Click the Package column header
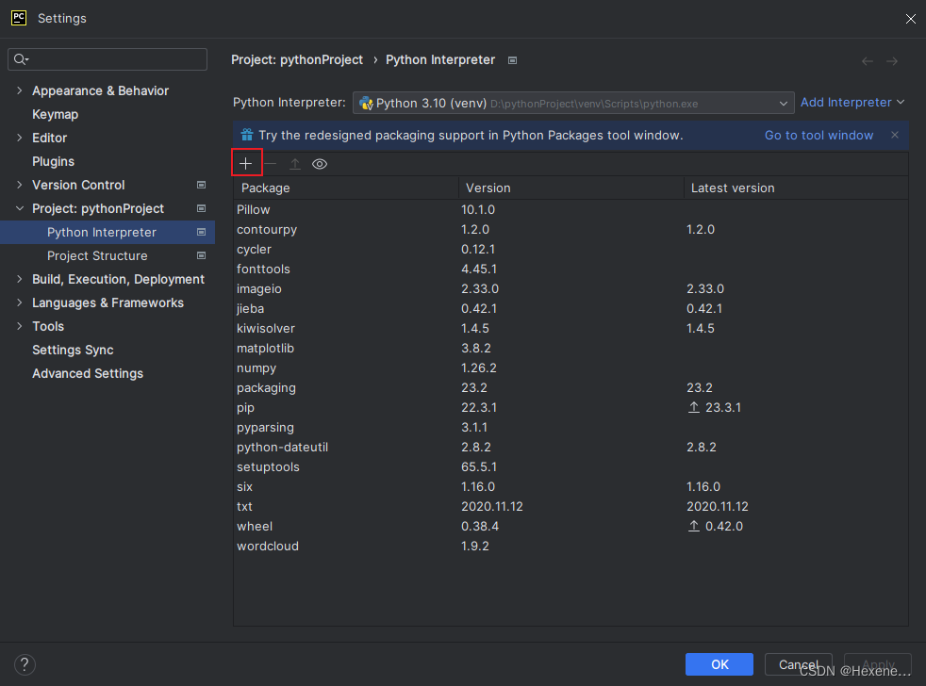The height and width of the screenshot is (686, 926). coord(346,188)
